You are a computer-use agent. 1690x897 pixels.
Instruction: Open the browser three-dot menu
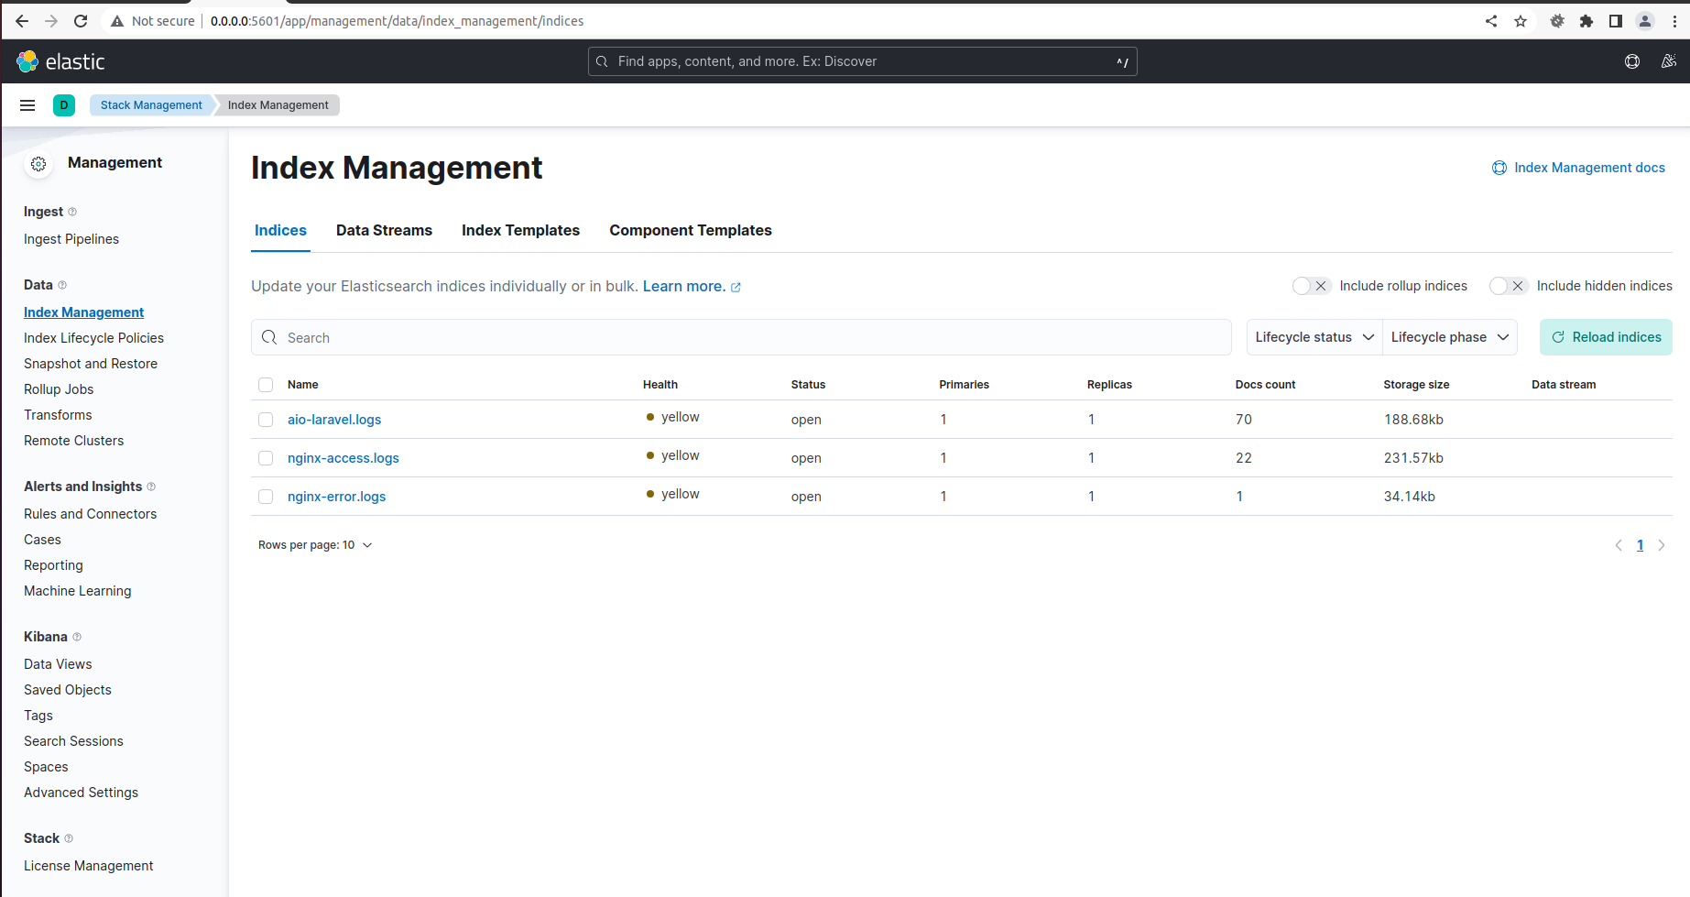click(1674, 21)
